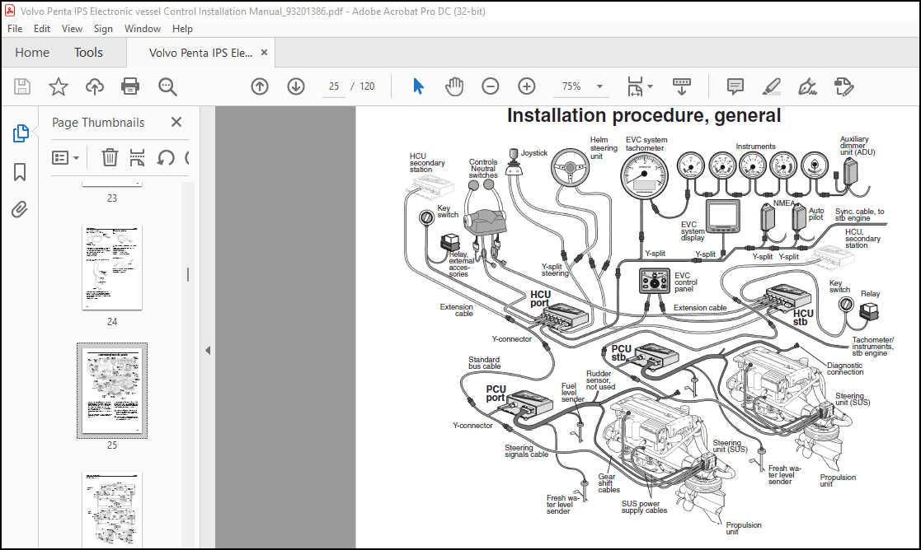The image size is (921, 550).
Task: Click the 'Page Thumbnails' panel title
Action: pos(98,123)
